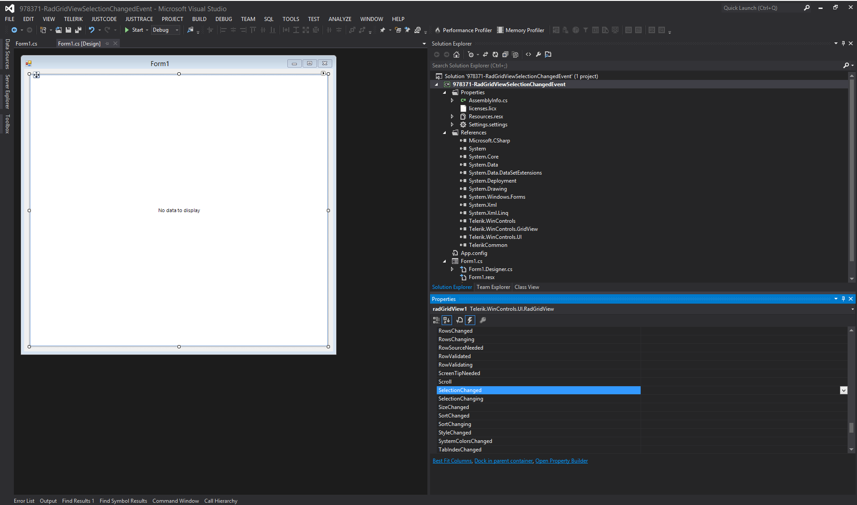Toggle Alphabetical sorting in Properties
This screenshot has width=857, height=505.
(446, 320)
